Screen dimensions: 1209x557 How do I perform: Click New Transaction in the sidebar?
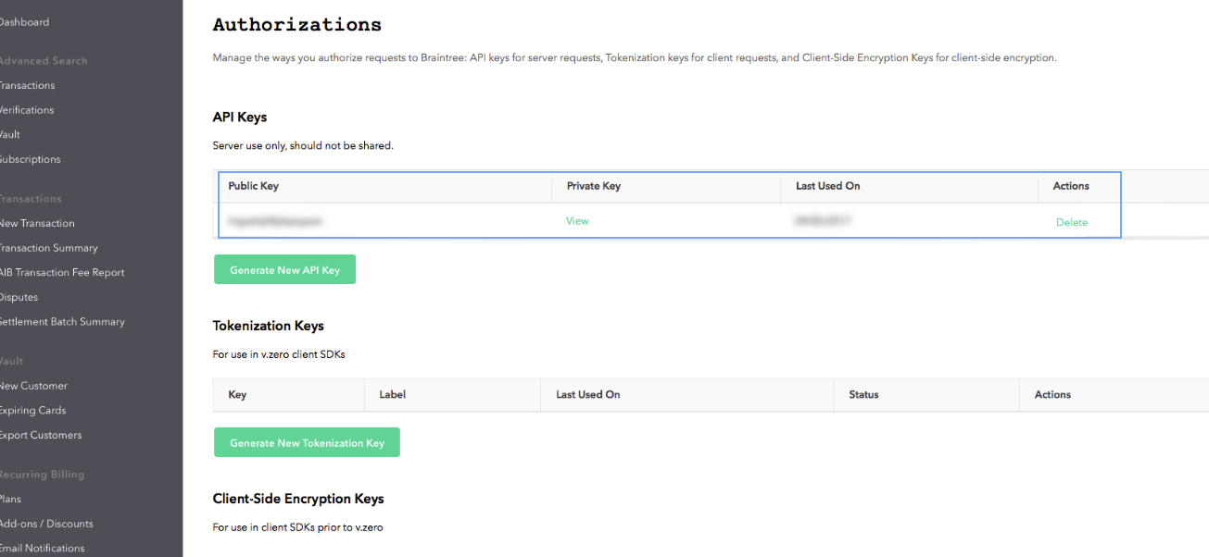point(37,223)
